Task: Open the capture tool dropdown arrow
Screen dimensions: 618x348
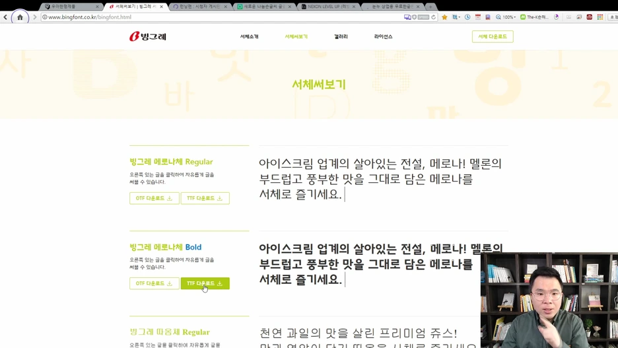Action: (x=460, y=17)
